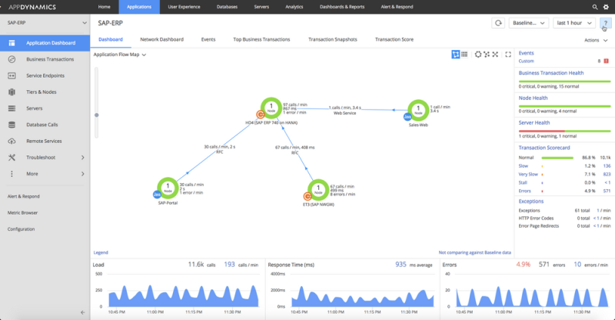The height and width of the screenshot is (320, 615).
Task: Click Not comparing against Baseline data link
Action: [x=474, y=252]
